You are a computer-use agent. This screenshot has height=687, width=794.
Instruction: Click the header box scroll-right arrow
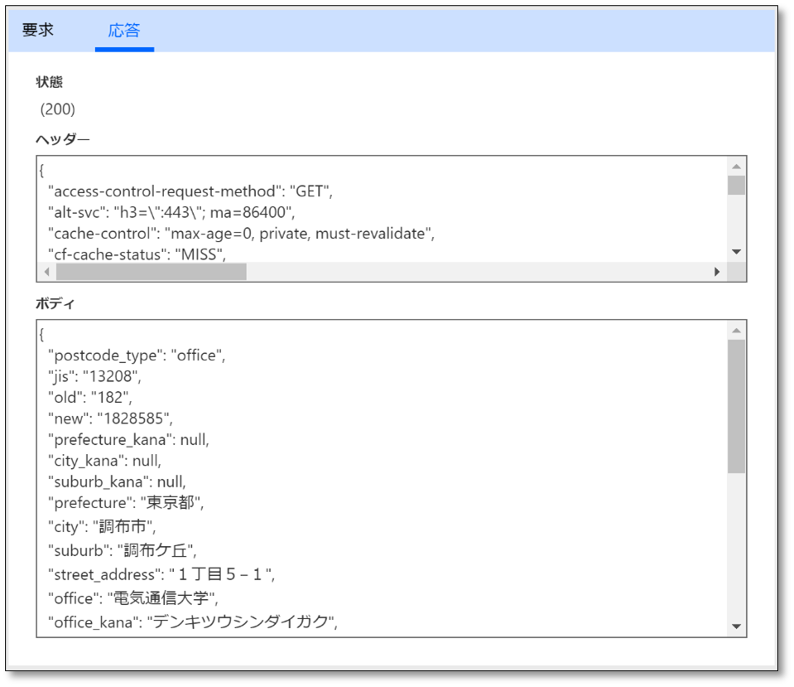717,272
